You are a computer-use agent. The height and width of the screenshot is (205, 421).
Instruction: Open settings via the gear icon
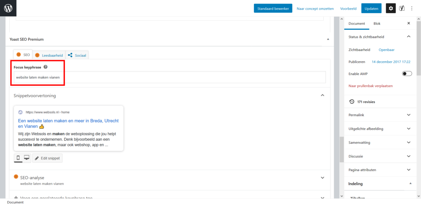point(391,8)
